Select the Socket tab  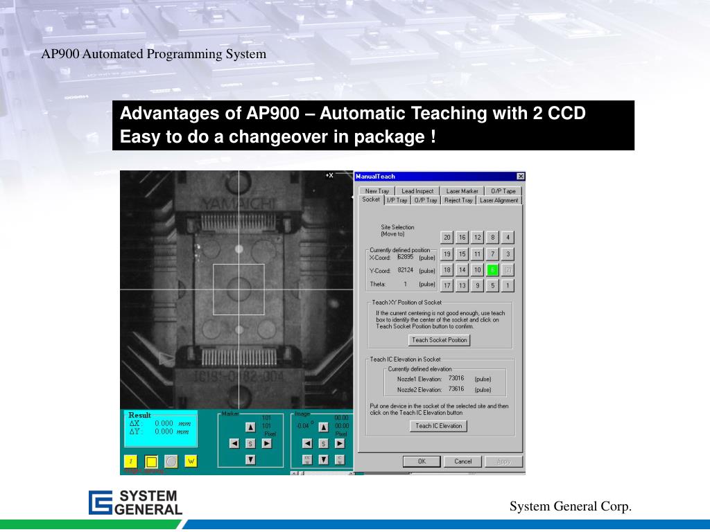point(371,199)
